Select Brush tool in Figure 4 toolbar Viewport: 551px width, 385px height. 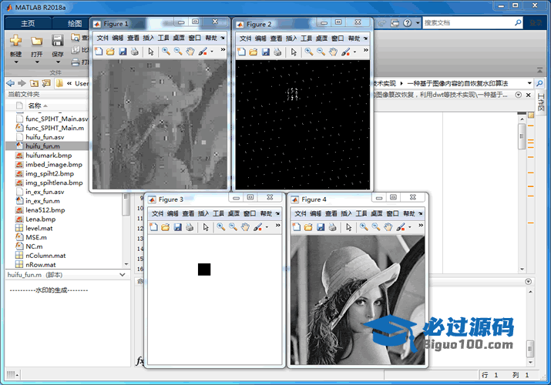pyautogui.click(x=401, y=227)
